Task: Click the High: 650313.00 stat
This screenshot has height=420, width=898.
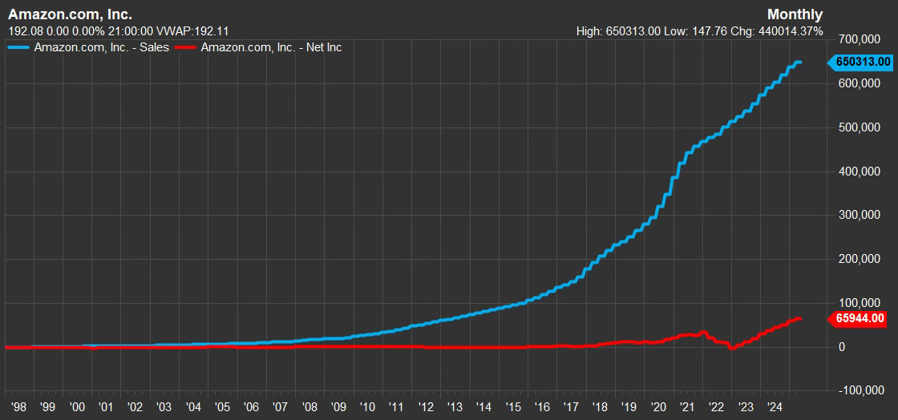Action: click(x=618, y=31)
